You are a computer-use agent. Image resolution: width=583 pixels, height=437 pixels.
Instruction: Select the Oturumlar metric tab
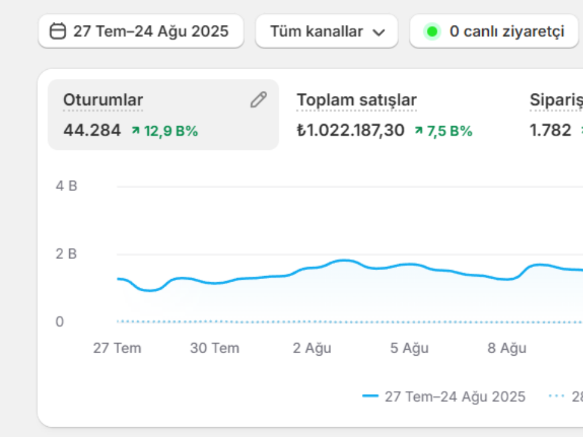coord(163,115)
